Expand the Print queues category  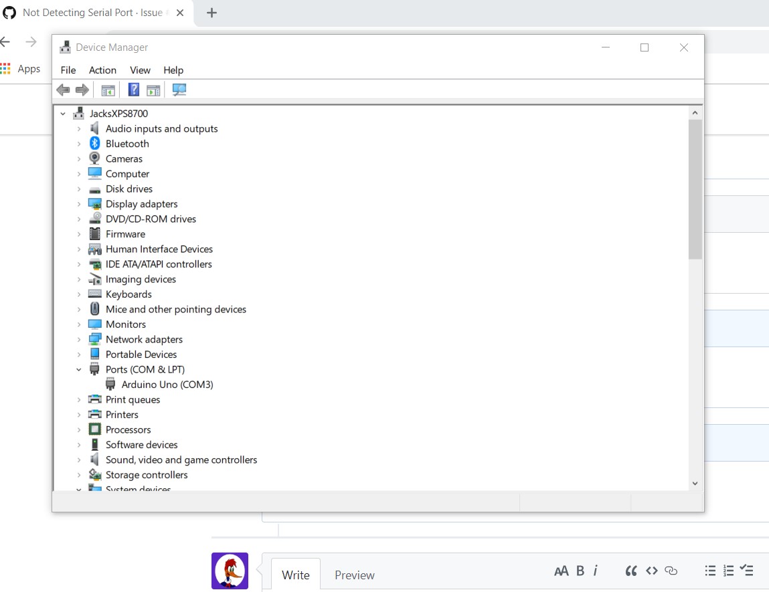click(79, 400)
